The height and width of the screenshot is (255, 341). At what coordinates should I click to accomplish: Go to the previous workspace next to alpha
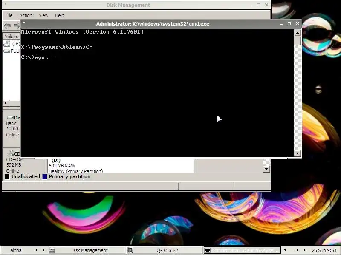pyautogui.click(x=36, y=250)
